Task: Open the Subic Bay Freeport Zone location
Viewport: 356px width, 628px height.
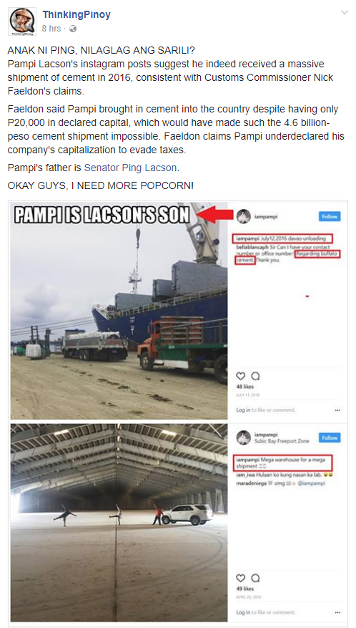Action: [x=282, y=441]
